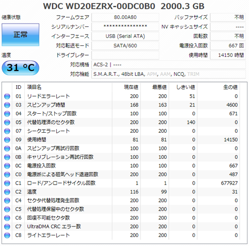Click the ID column header
The width and height of the screenshot is (249, 246).
[x=18, y=87]
